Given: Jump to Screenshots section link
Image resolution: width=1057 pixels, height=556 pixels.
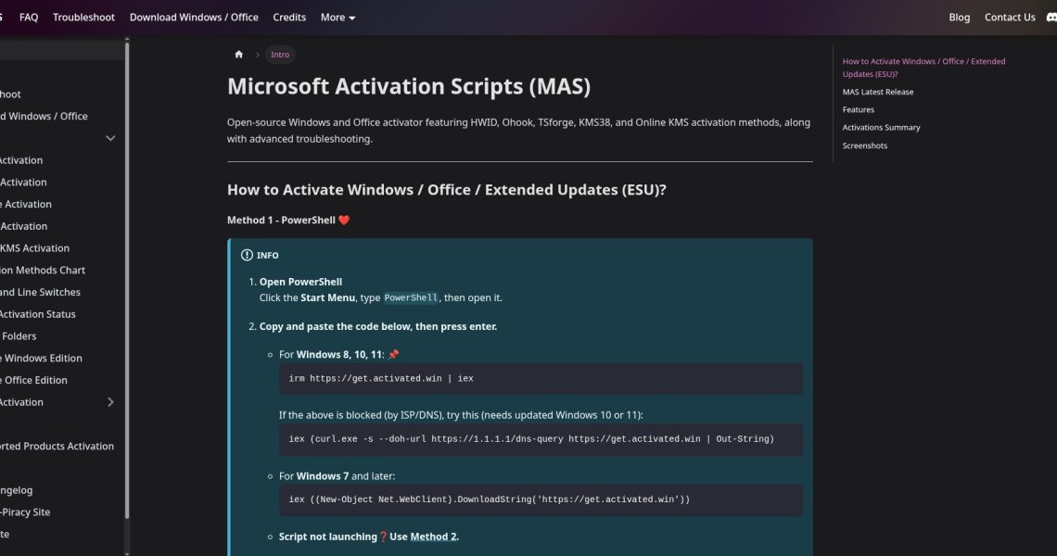Looking at the screenshot, I should (x=864, y=145).
